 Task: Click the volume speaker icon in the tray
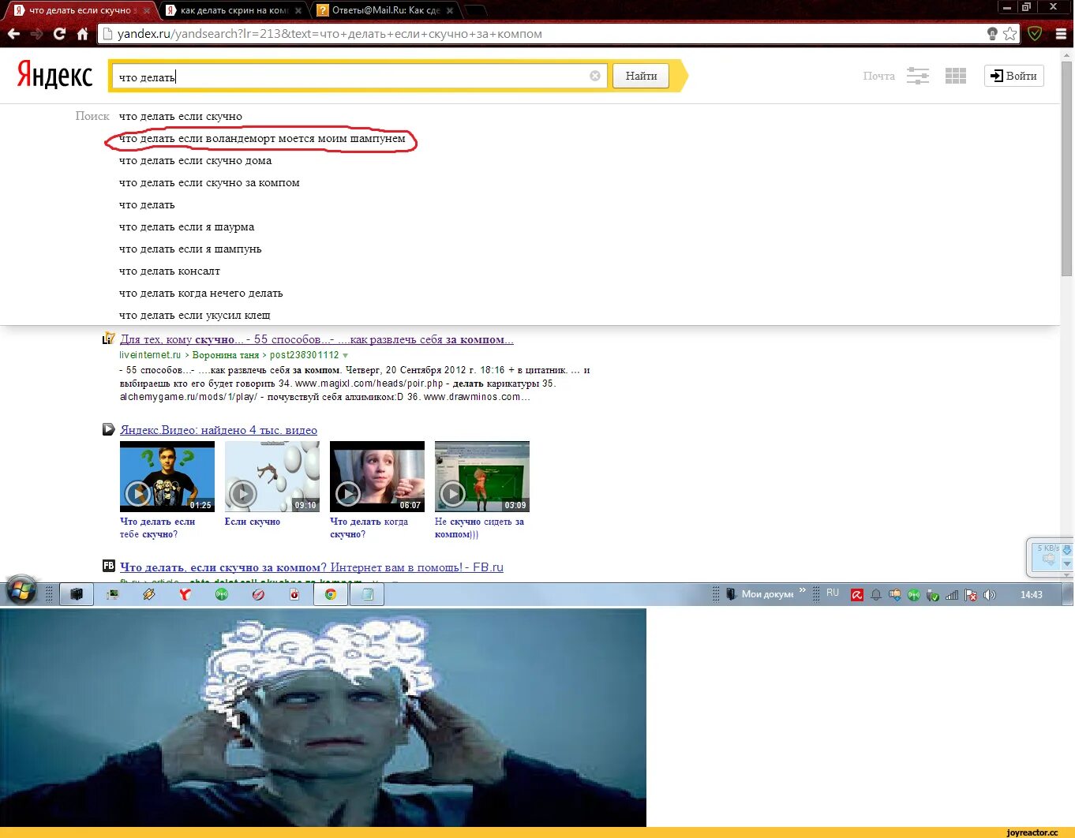[x=990, y=595]
